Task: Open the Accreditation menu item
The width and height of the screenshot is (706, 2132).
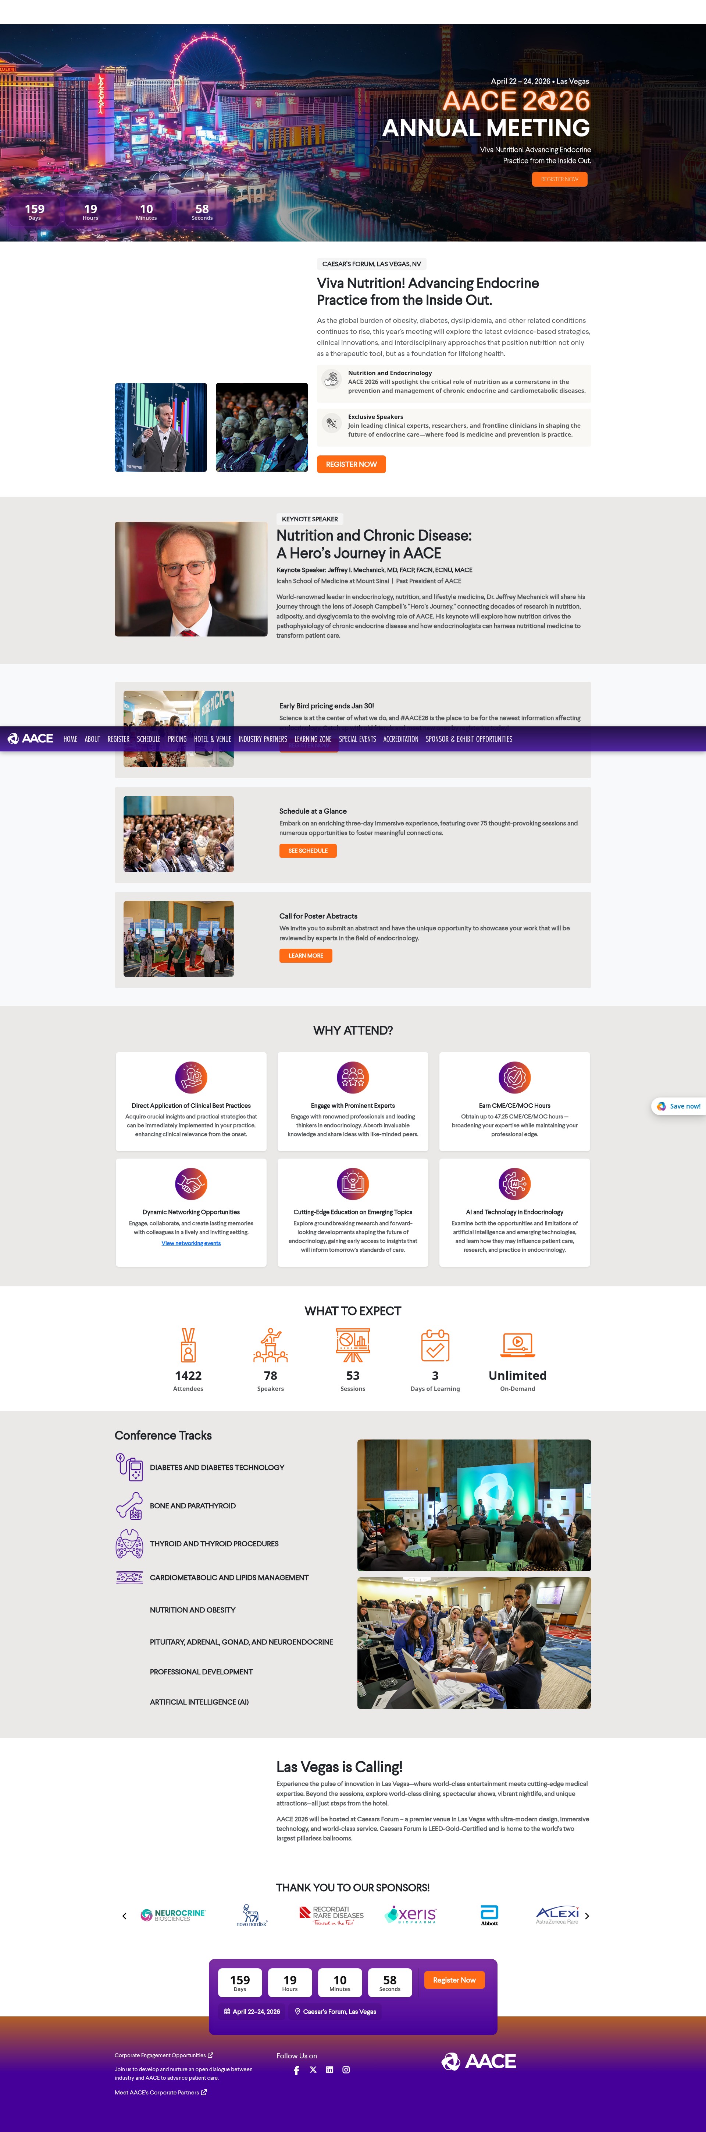Action: pos(401,739)
